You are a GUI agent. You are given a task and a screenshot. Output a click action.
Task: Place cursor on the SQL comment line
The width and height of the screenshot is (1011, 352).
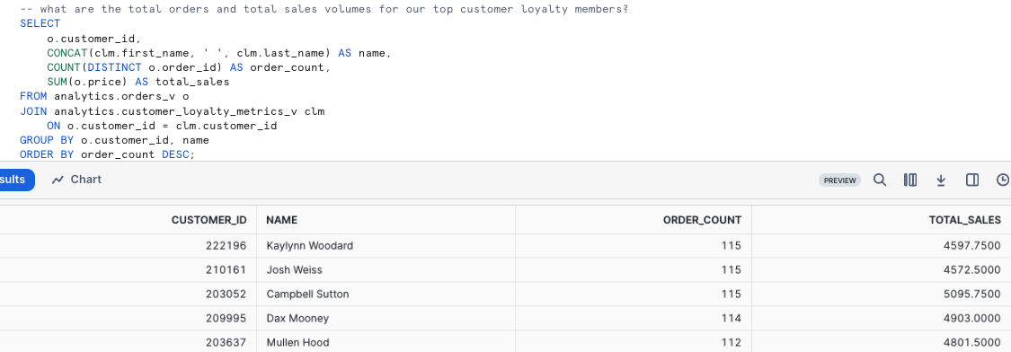(x=324, y=9)
